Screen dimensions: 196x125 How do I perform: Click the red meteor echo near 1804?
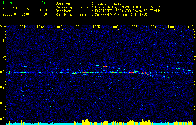(85, 72)
